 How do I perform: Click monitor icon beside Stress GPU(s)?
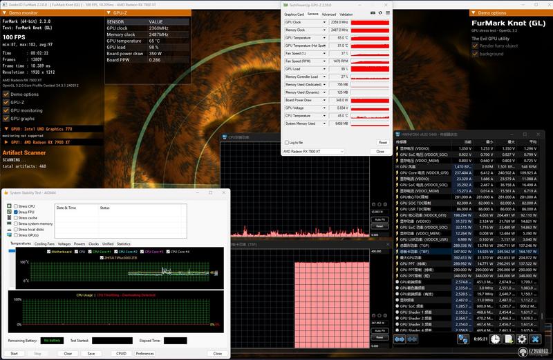click(10, 234)
